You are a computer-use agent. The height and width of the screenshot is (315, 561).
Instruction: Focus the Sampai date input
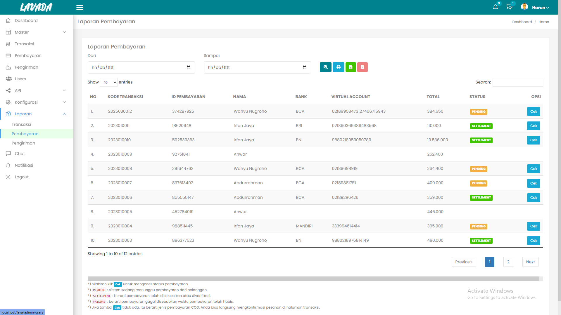[257, 67]
